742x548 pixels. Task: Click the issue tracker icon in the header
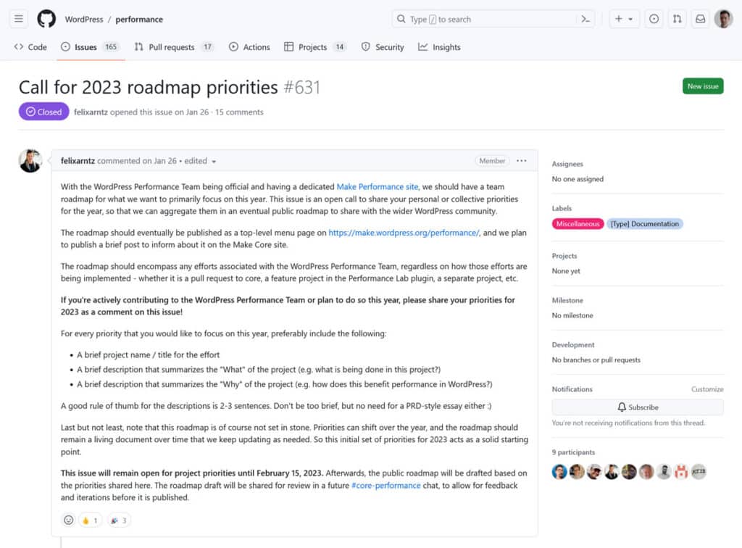(654, 19)
